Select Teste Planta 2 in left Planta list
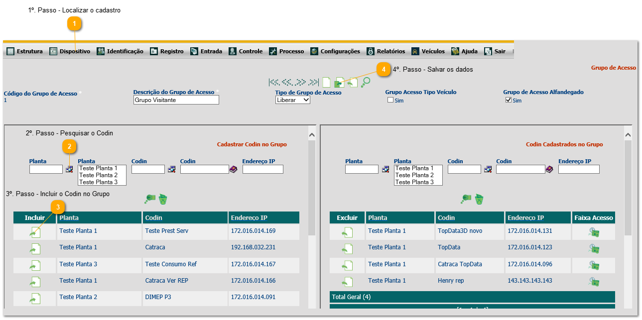The width and height of the screenshot is (642, 320). tap(99, 175)
